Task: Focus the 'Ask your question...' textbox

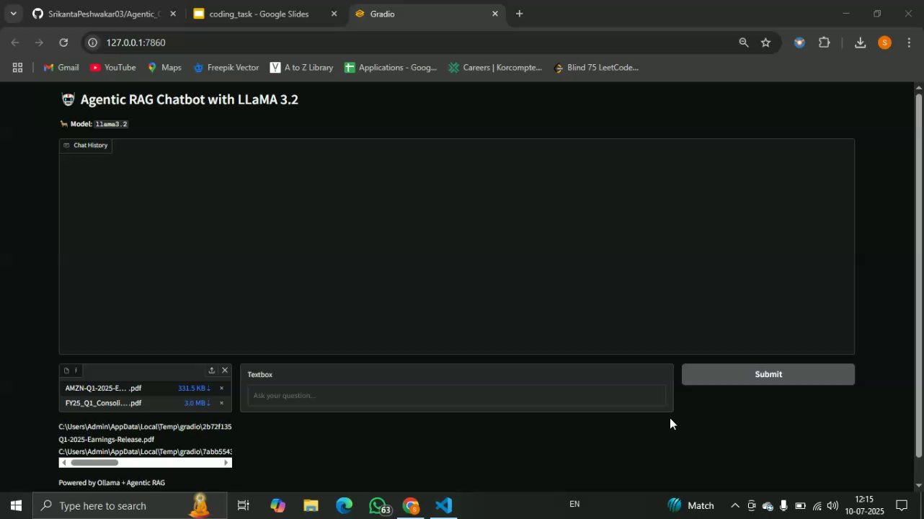Action: (x=456, y=396)
